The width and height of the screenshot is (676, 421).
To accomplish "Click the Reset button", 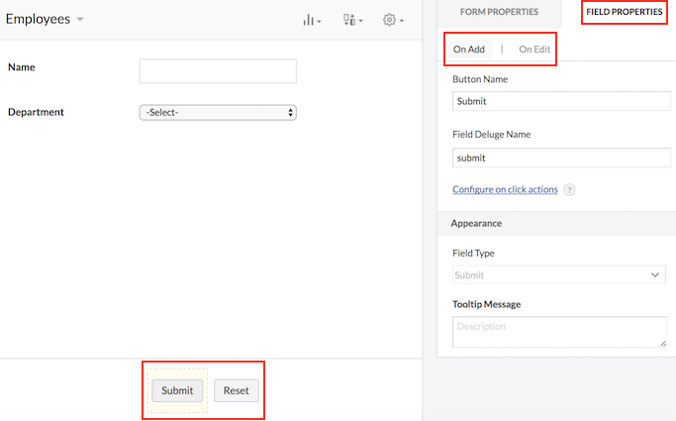I will coord(237,390).
